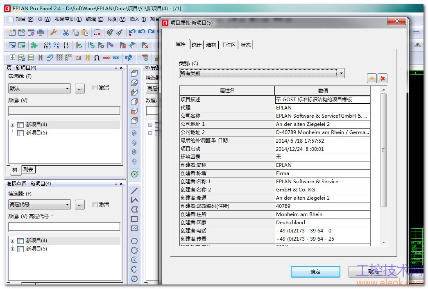
Task: Click the 数值 field in page navigator
Action: [x=64, y=111]
